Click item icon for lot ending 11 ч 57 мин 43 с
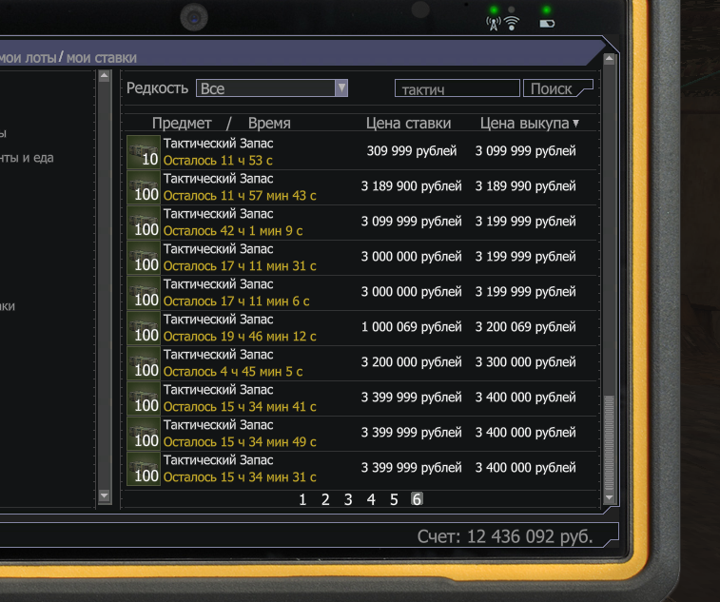 144,187
